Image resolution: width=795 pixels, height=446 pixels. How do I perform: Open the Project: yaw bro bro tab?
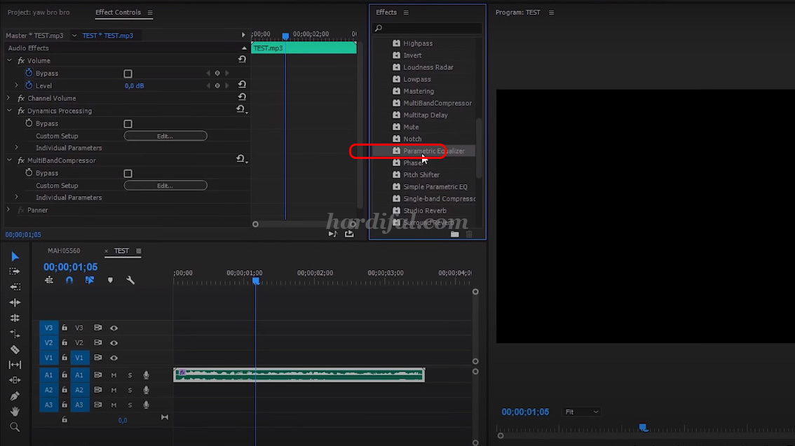[39, 12]
